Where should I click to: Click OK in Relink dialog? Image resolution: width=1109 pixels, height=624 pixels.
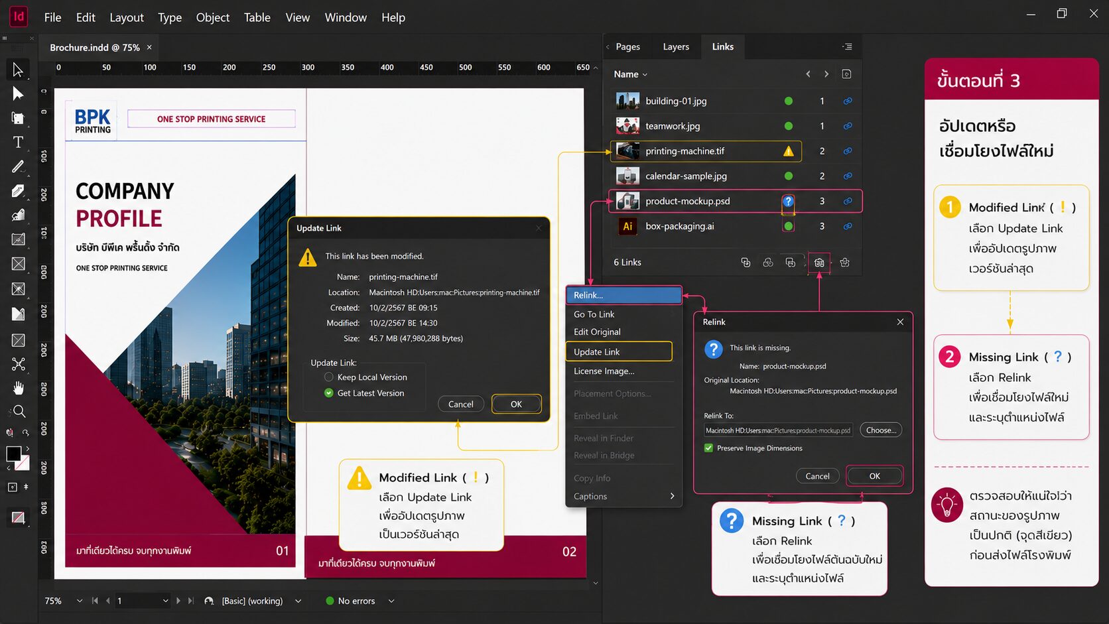click(x=875, y=476)
